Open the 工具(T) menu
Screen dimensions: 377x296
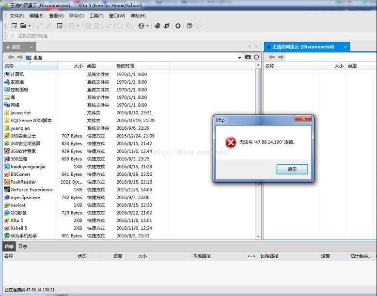(96, 16)
